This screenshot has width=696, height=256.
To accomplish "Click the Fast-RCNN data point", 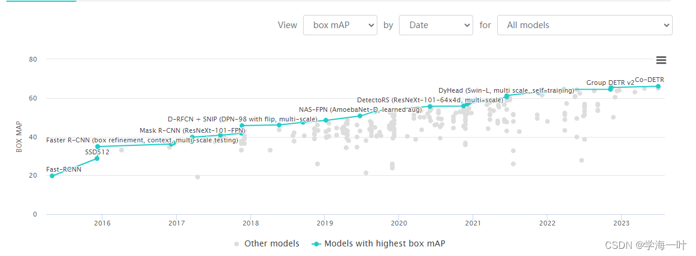I will pyautogui.click(x=52, y=176).
